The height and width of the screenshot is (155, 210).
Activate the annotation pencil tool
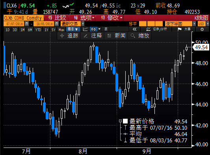pyautogui.click(x=85, y=36)
